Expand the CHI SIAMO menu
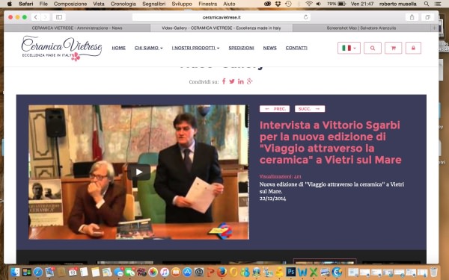This screenshot has width=449, height=280. pos(149,48)
